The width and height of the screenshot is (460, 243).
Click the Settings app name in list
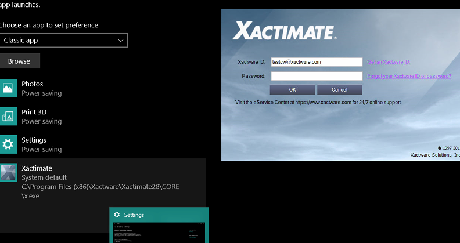click(34, 140)
